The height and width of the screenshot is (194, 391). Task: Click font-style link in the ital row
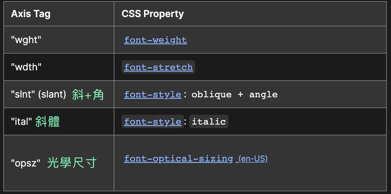[153, 122]
